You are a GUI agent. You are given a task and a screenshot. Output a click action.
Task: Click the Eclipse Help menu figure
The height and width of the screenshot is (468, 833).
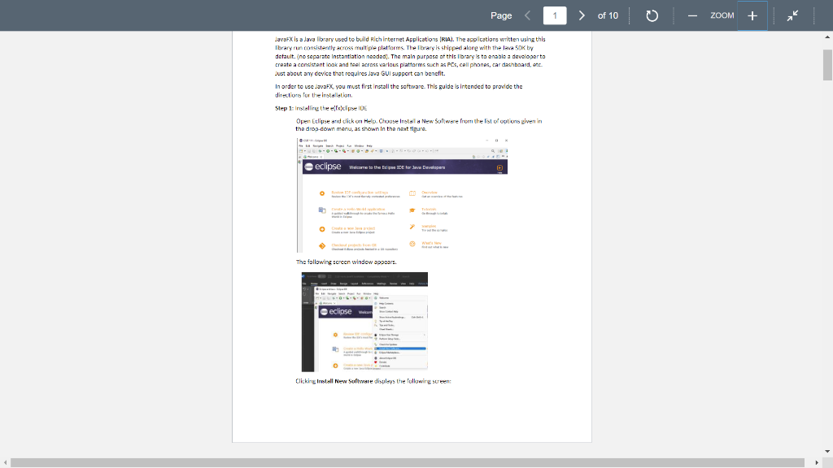(x=364, y=322)
